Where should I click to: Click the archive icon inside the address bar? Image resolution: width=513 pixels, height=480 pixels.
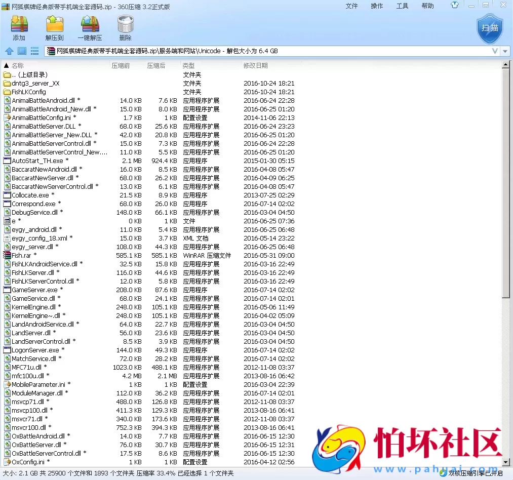(x=51, y=51)
